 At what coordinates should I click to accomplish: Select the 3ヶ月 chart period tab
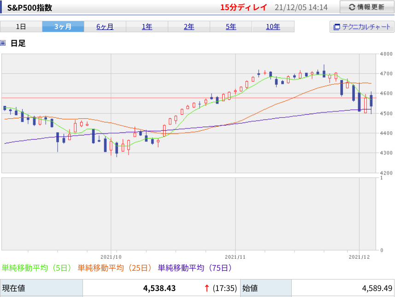click(x=63, y=26)
